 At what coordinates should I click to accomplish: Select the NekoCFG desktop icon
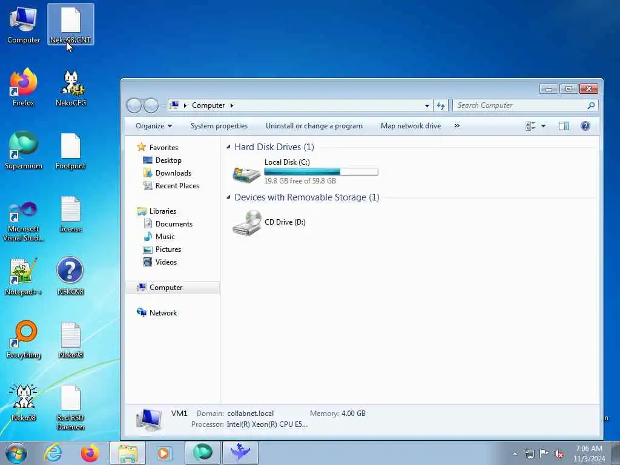click(x=71, y=87)
